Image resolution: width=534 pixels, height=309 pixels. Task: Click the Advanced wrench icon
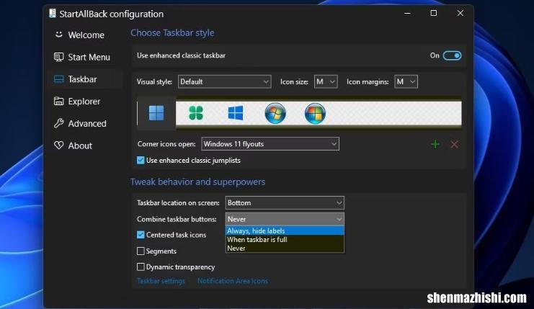coord(59,123)
